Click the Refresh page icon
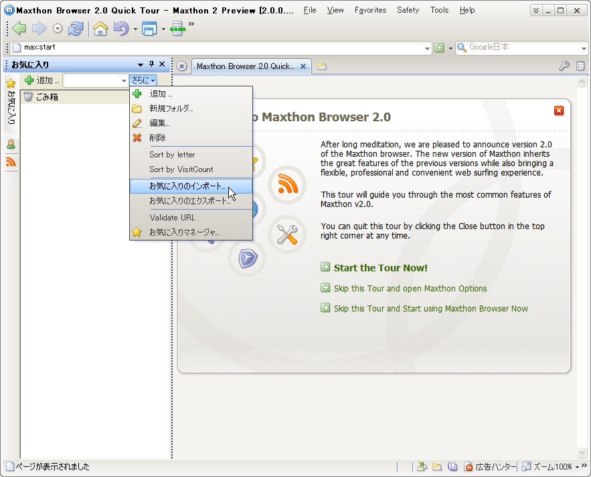This screenshot has width=591, height=477. [x=76, y=28]
